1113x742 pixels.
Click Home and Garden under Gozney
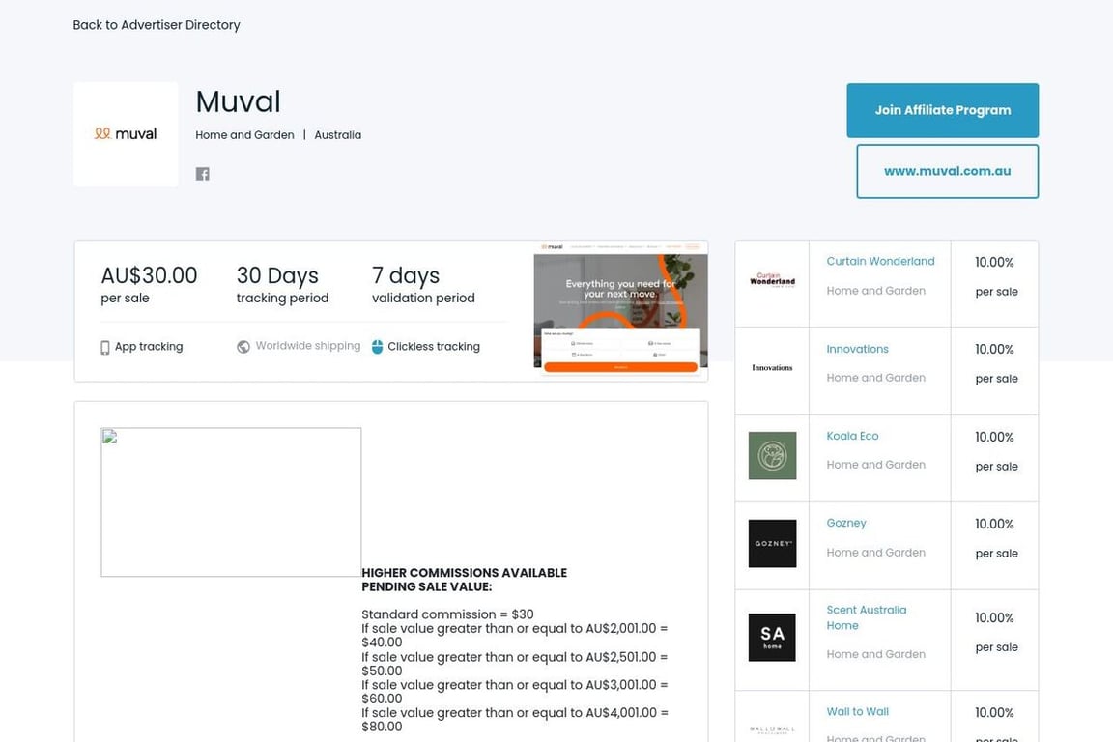pos(876,553)
